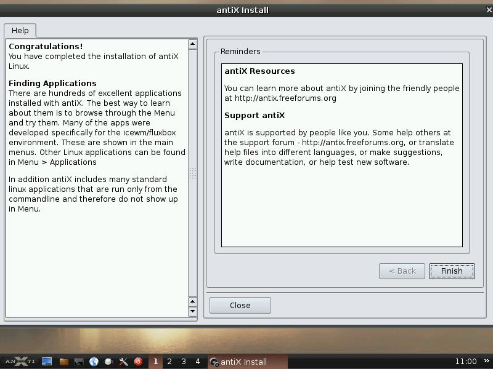Viewport: 493px width, 369px height.
Task: Click the 'Reminders' group label
Action: [x=240, y=52]
